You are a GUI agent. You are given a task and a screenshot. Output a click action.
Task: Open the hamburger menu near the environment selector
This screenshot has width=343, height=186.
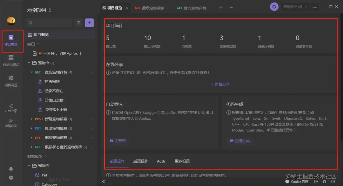[315, 6]
